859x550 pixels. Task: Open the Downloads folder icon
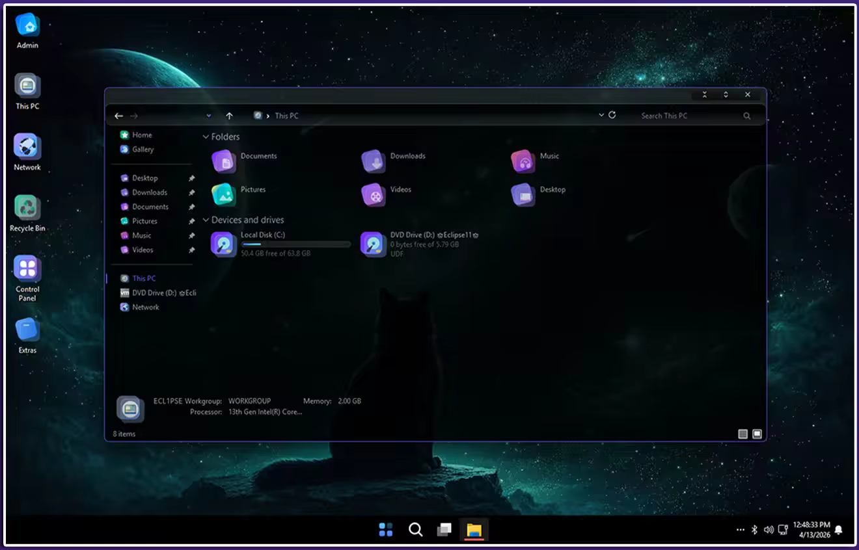(x=374, y=161)
